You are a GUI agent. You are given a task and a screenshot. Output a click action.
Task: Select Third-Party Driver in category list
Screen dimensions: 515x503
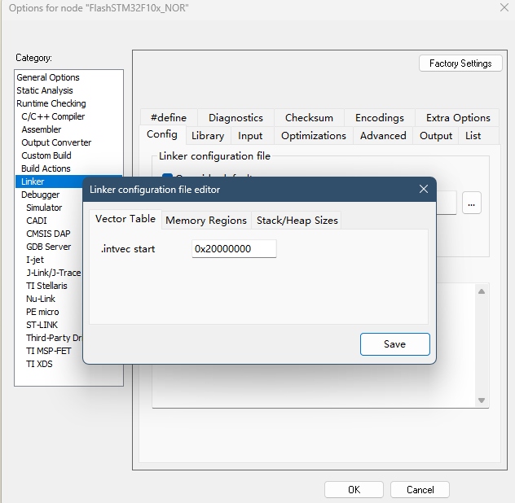55,338
